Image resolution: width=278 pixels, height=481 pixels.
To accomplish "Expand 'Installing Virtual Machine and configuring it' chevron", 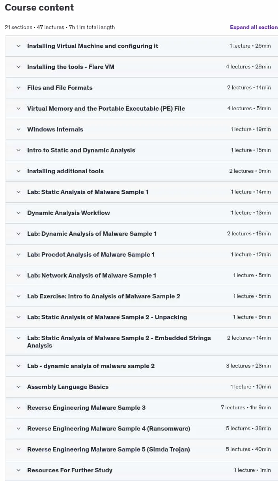I will click(x=19, y=46).
